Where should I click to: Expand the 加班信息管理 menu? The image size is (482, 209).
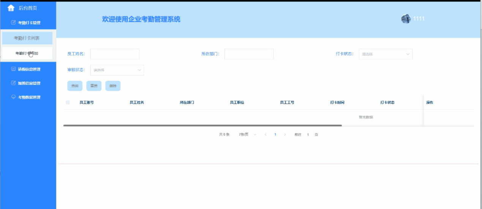click(x=28, y=83)
